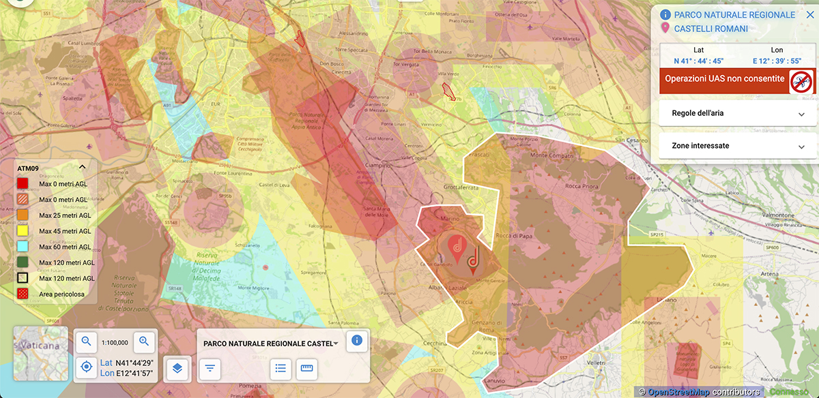Click the no-drone prohibited icon
The width and height of the screenshot is (819, 398).
click(x=801, y=81)
